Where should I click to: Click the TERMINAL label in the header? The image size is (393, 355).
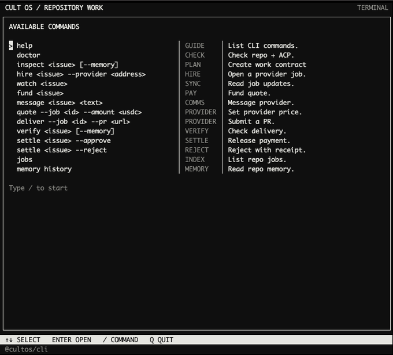372,8
